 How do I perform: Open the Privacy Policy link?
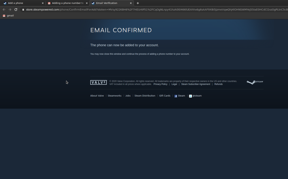pos(160,84)
